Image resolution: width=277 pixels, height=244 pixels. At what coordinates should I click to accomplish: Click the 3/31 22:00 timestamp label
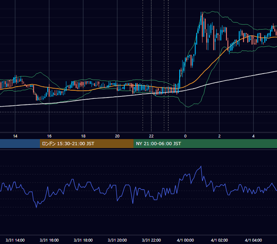[x=152, y=240]
